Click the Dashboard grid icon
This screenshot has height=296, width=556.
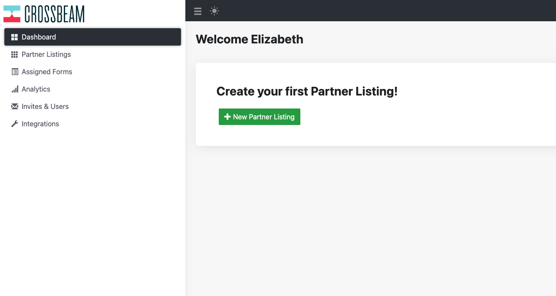tap(15, 37)
